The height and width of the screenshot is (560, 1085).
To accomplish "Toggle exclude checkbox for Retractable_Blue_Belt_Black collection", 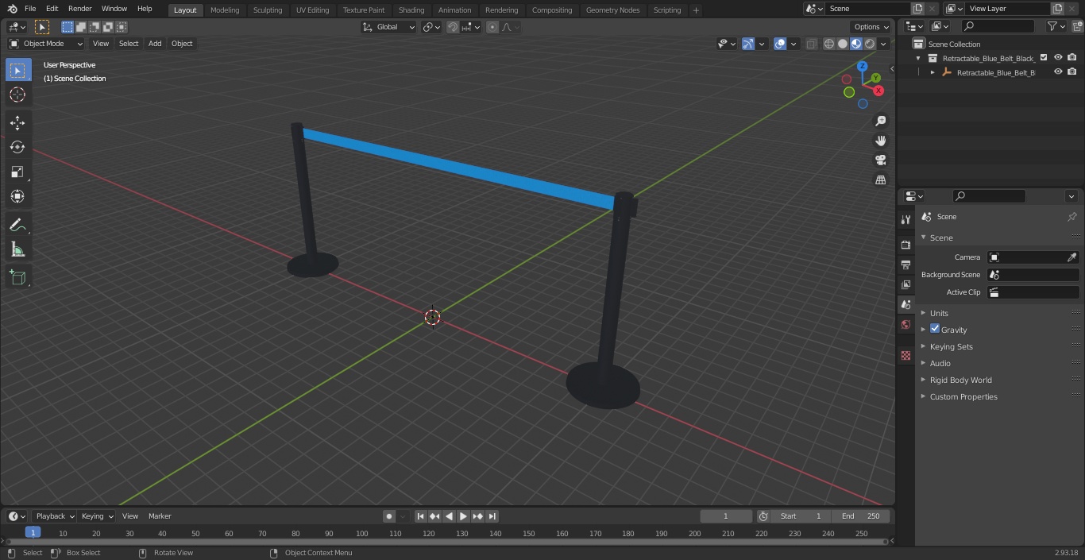I will (x=1044, y=57).
